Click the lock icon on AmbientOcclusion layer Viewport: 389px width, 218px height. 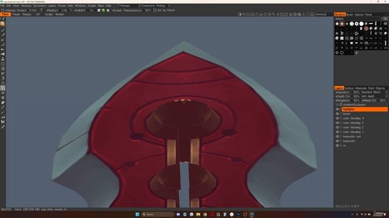341,105
